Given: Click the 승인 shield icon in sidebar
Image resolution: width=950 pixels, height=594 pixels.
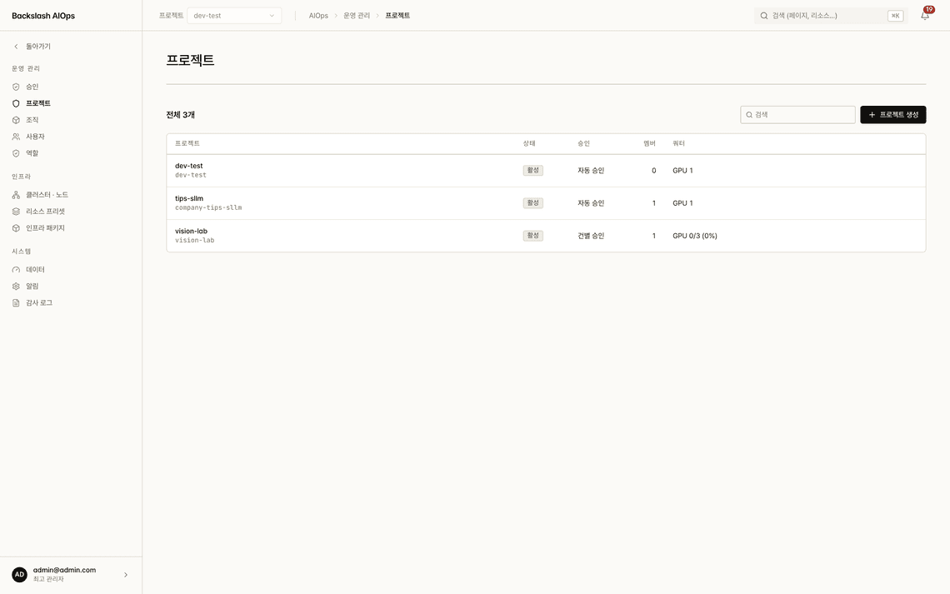Looking at the screenshot, I should (16, 87).
